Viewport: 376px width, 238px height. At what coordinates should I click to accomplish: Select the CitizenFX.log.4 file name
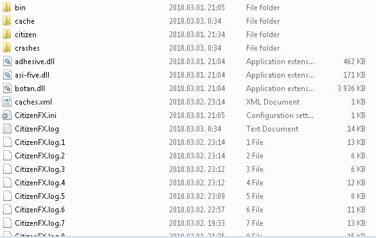click(x=40, y=183)
